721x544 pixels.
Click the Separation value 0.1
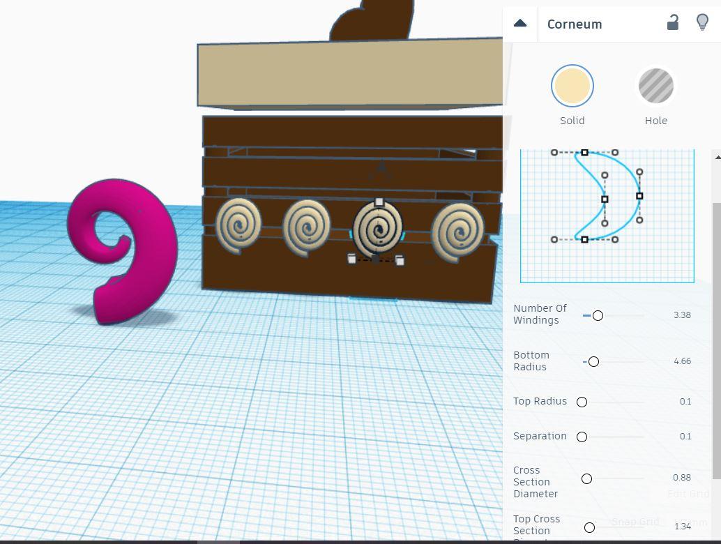tap(685, 437)
